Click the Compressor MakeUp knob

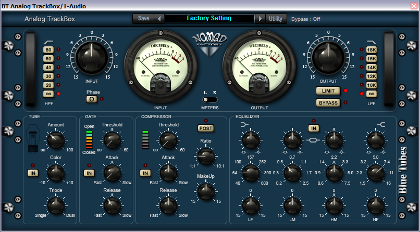point(206,191)
